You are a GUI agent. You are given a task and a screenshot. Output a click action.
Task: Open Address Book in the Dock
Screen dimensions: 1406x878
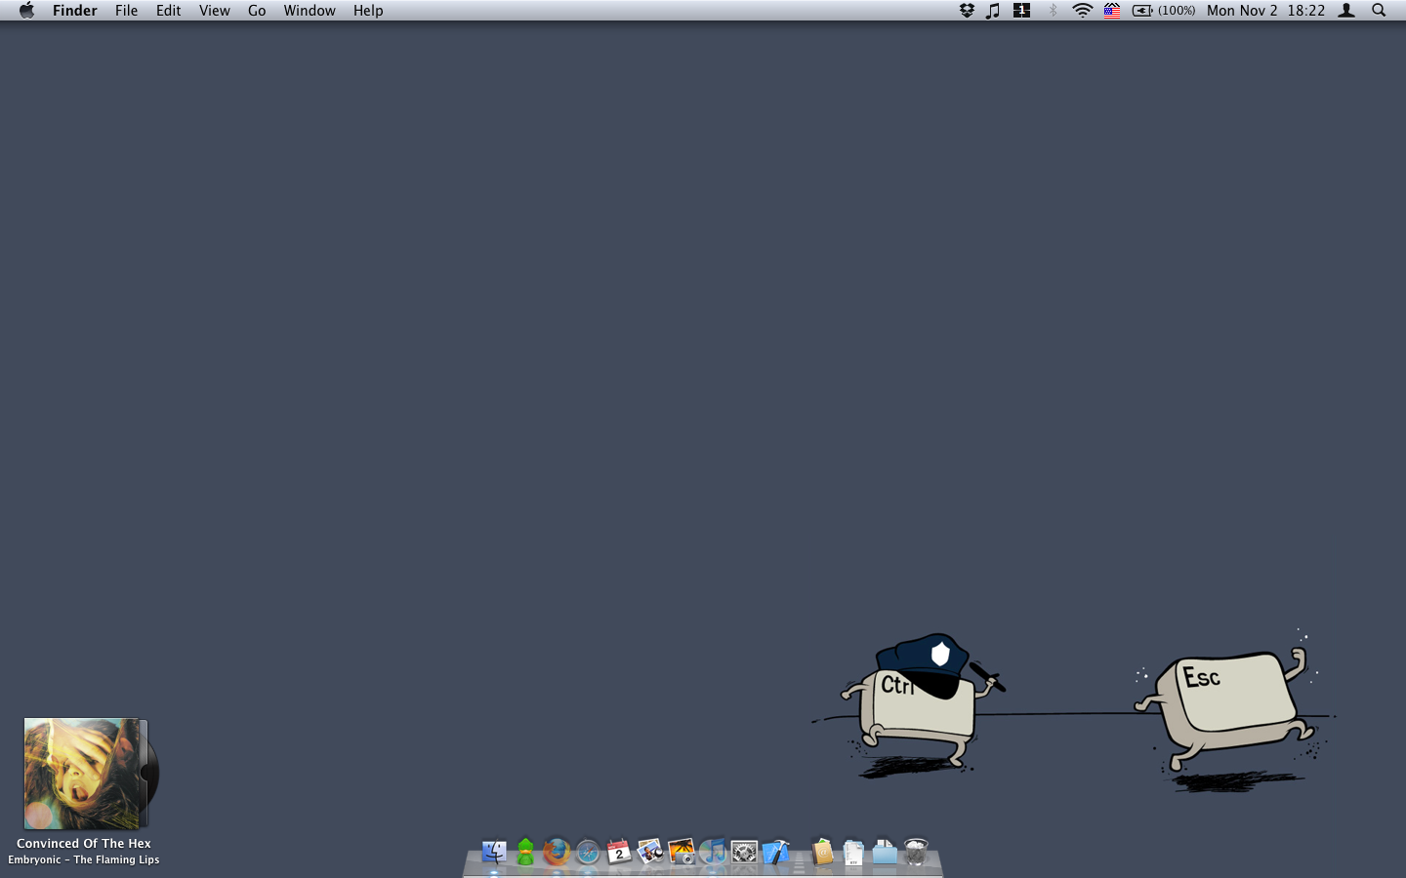tap(822, 852)
